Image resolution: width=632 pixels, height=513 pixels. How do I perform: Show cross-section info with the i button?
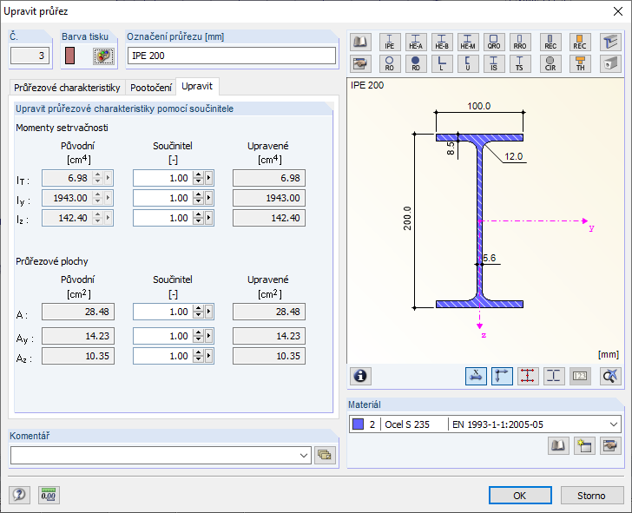pyautogui.click(x=360, y=376)
